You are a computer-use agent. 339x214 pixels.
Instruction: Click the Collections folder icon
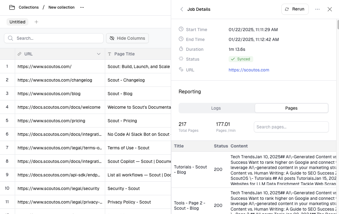pyautogui.click(x=12, y=7)
